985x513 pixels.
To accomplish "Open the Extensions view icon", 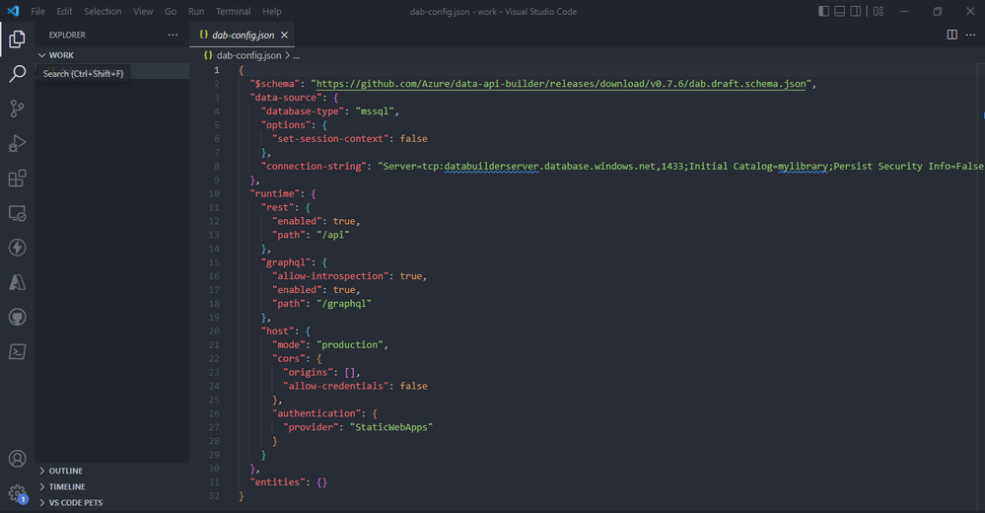I will 17,179.
